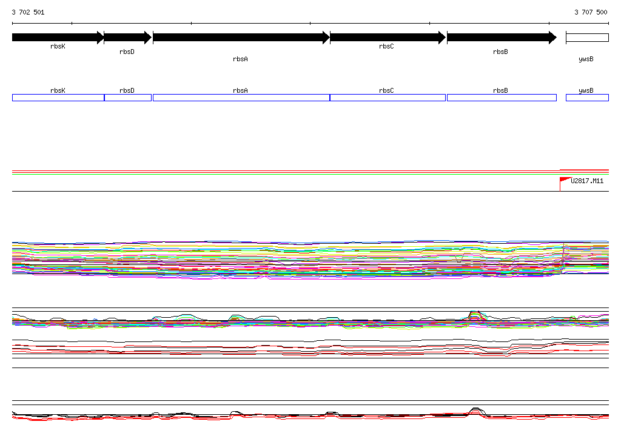Screen dimensions: 621x433
Task: Click the rbsD label beneath the black arrow
Action: pyautogui.click(x=127, y=52)
